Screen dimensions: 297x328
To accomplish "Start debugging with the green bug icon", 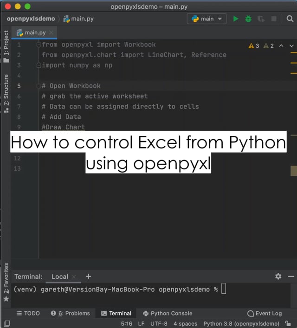I will pos(248,19).
